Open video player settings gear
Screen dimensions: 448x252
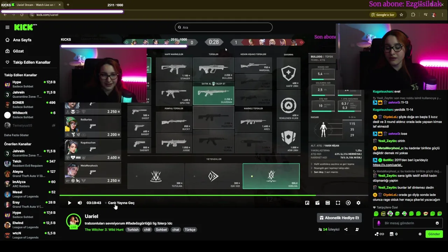pos(358,203)
